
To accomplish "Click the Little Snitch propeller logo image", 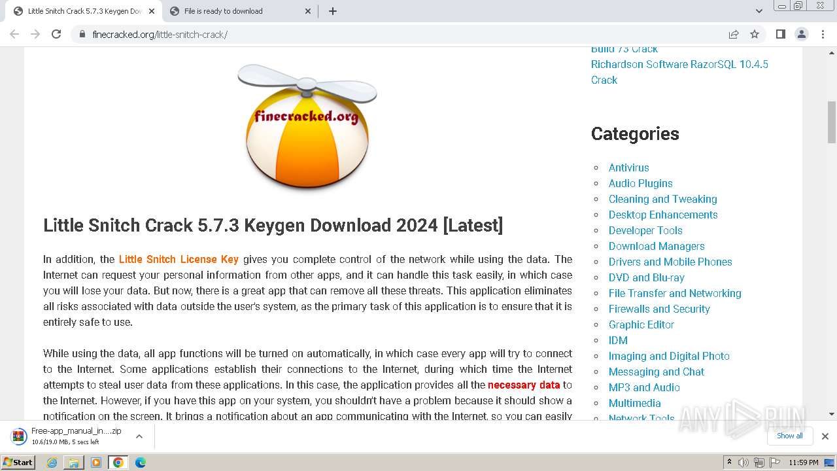I will pos(307,127).
